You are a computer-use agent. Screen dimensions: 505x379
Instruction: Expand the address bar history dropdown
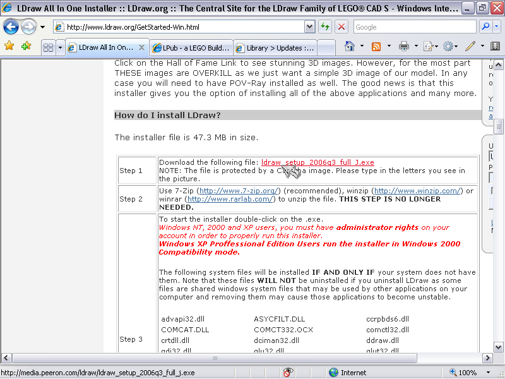(x=309, y=27)
